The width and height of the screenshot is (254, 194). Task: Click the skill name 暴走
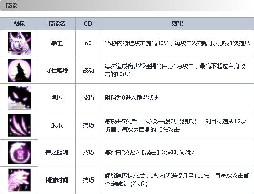pyautogui.click(x=57, y=43)
